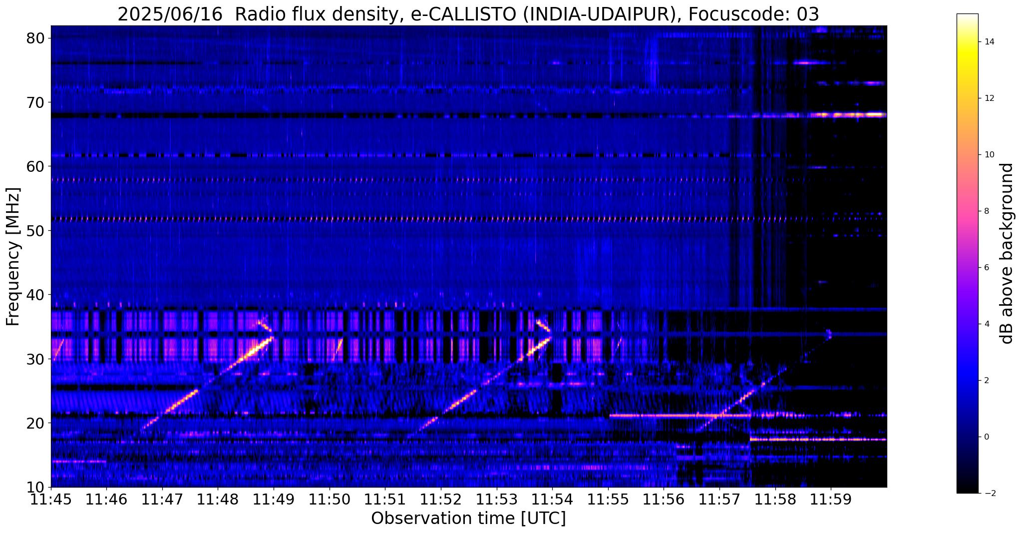Click the 40 MHz frequency tick label
Screen dimensions: 1022x533
point(36,295)
